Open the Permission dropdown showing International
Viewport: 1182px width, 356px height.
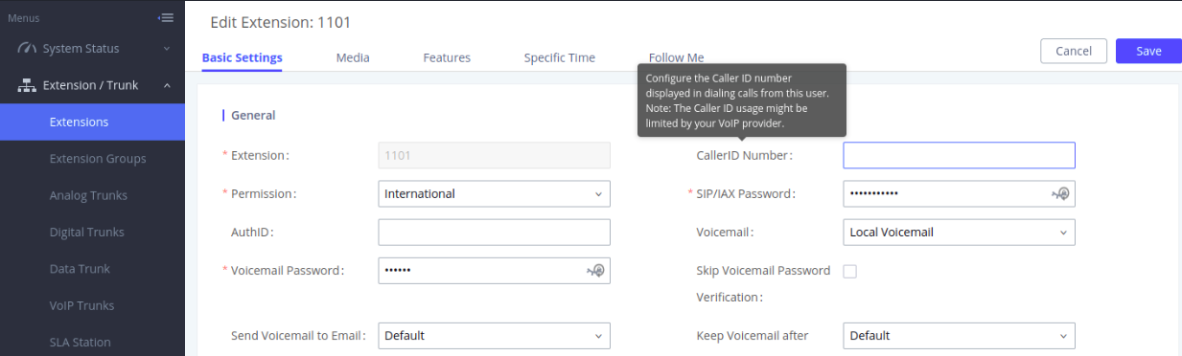coord(494,193)
